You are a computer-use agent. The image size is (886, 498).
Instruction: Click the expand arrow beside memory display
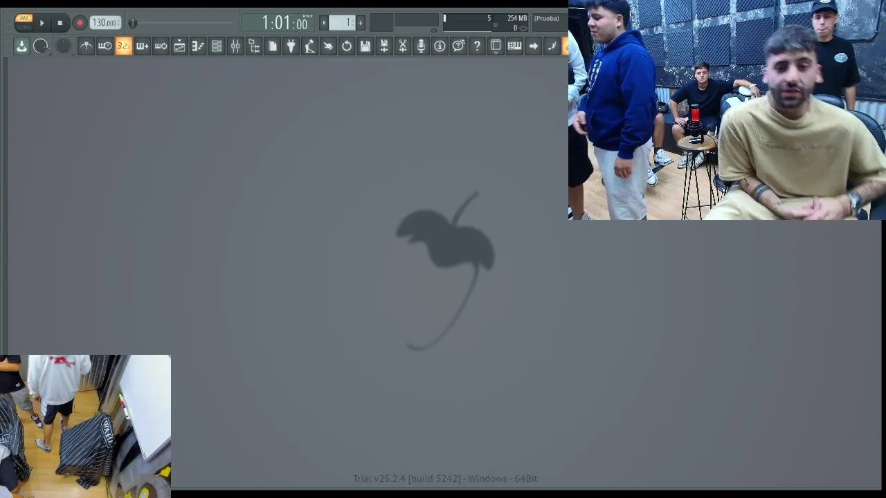tap(523, 28)
